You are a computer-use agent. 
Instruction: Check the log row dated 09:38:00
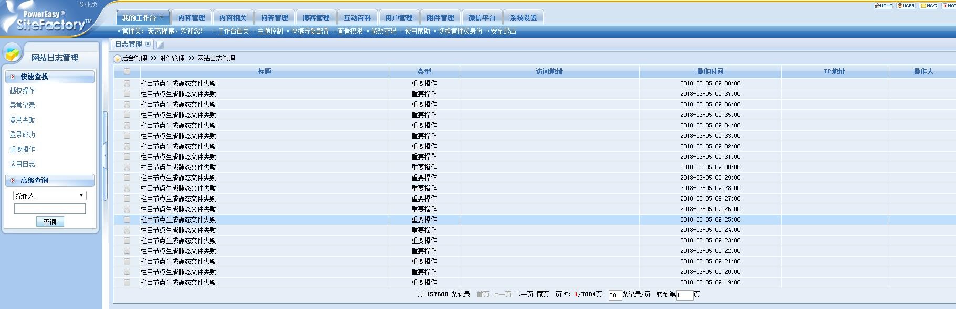[x=127, y=83]
